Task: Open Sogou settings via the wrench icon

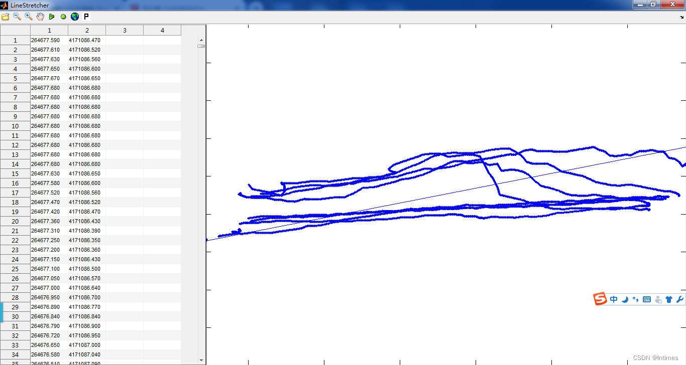Action: coord(679,299)
